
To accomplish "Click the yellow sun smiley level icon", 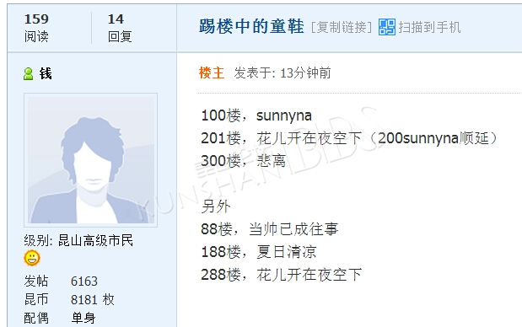I will tap(32, 258).
